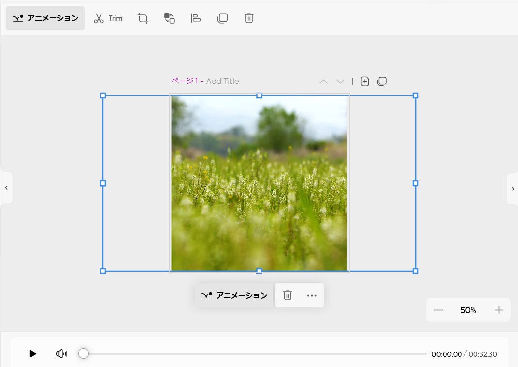Click the trash icon in floating bar
This screenshot has width=518, height=367.
pyautogui.click(x=288, y=295)
